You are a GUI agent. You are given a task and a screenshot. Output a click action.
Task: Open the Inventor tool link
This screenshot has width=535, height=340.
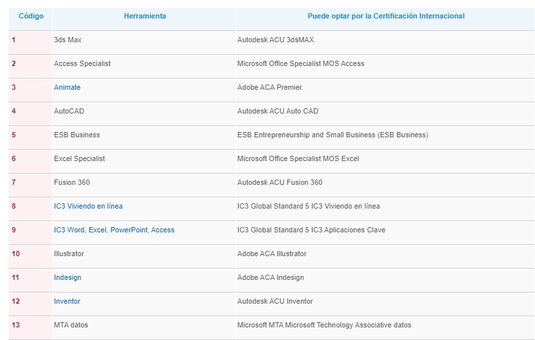[67, 302]
